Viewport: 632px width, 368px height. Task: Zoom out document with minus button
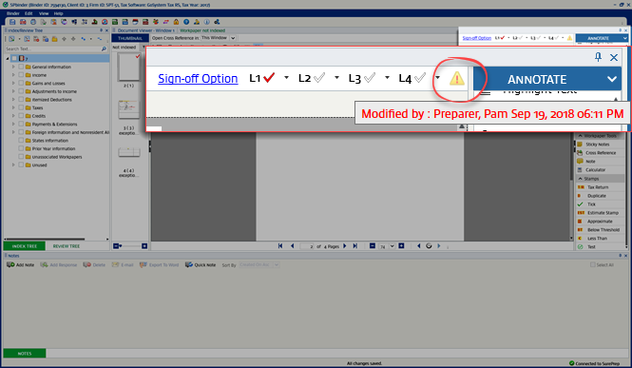(373, 246)
